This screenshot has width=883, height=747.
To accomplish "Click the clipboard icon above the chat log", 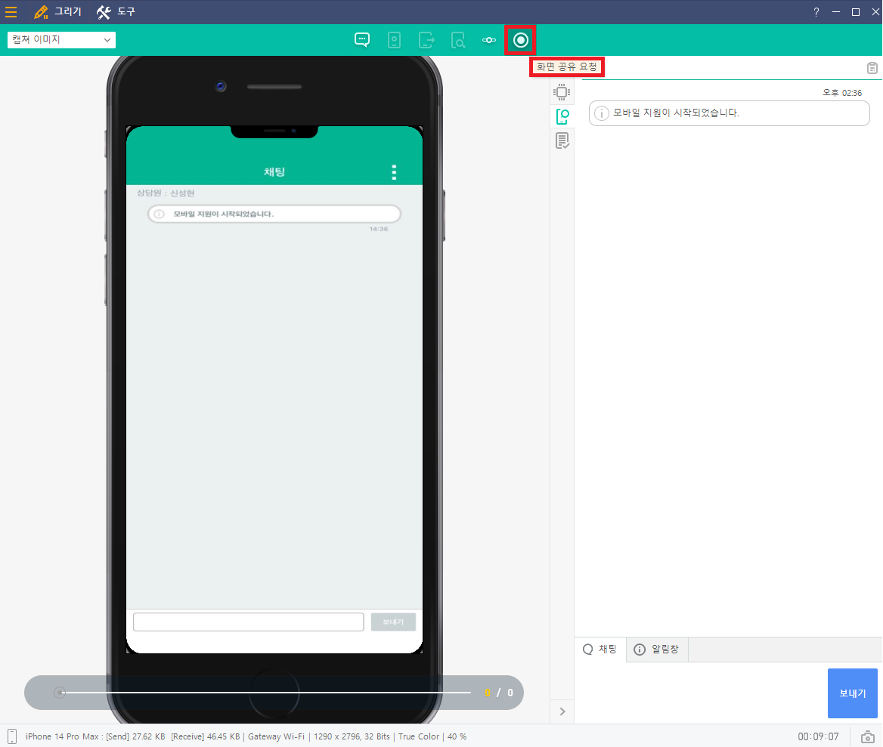I will click(872, 67).
